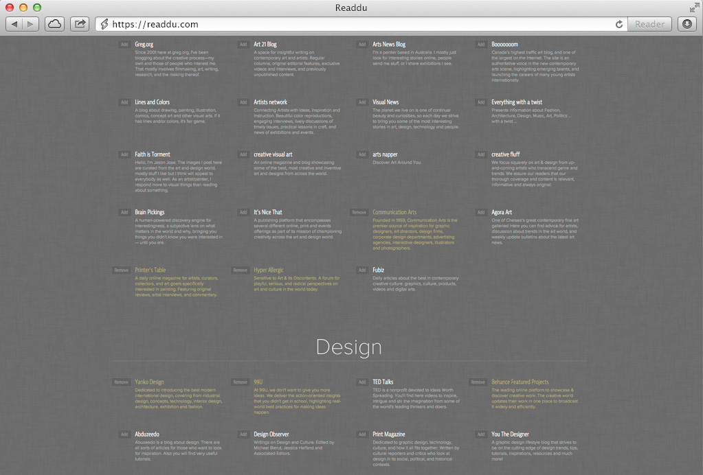
Task: Add the Faith is Torment feed
Action: coord(124,154)
